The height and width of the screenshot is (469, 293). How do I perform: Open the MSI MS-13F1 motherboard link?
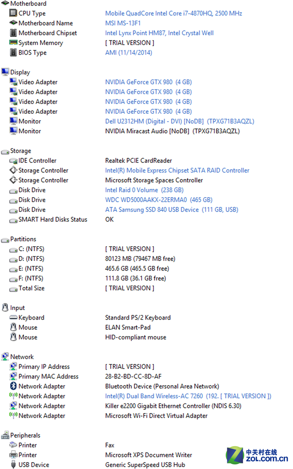coord(123,23)
